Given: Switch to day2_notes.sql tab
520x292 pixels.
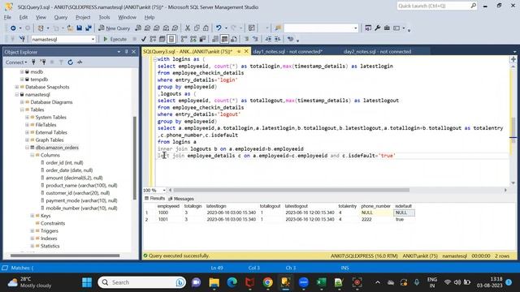Looking at the screenshot, I should click(377, 52).
